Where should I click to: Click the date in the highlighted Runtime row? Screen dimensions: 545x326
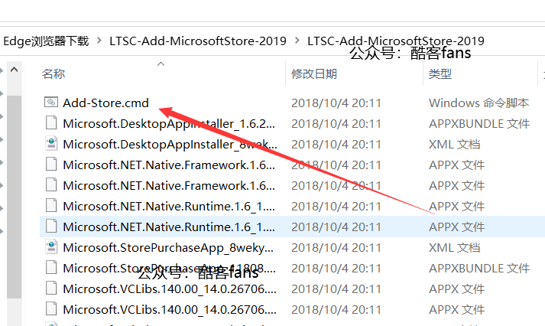(336, 227)
